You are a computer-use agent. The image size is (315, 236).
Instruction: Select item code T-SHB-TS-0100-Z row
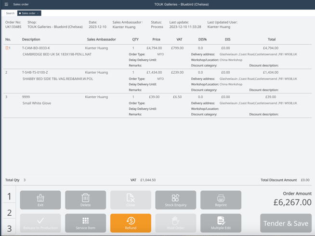coord(35,73)
